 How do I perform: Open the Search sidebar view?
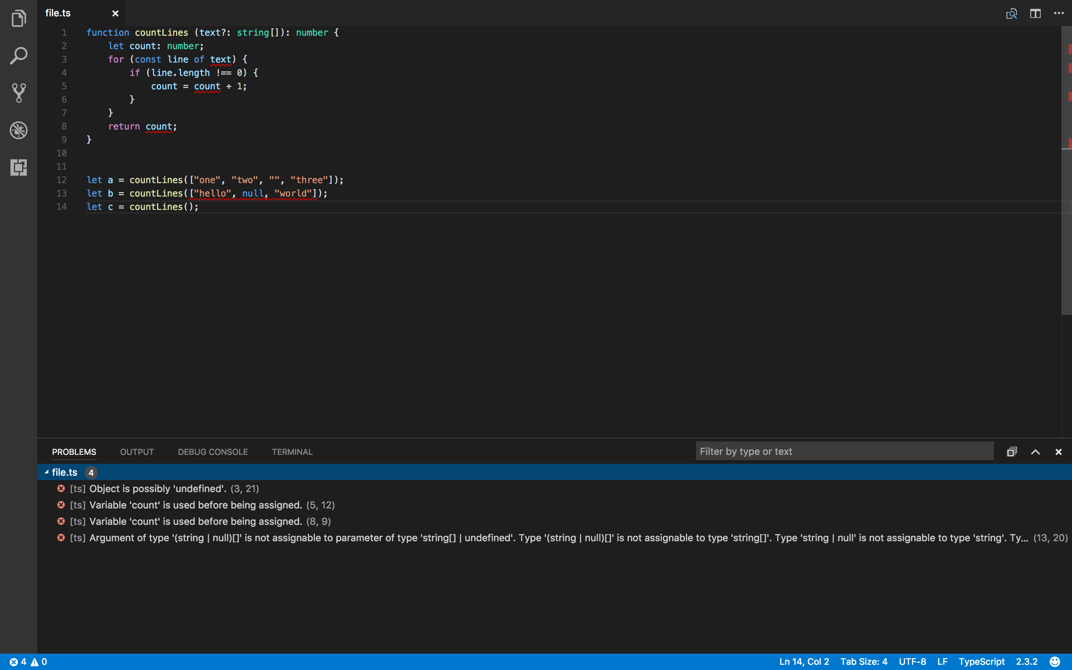coord(19,56)
